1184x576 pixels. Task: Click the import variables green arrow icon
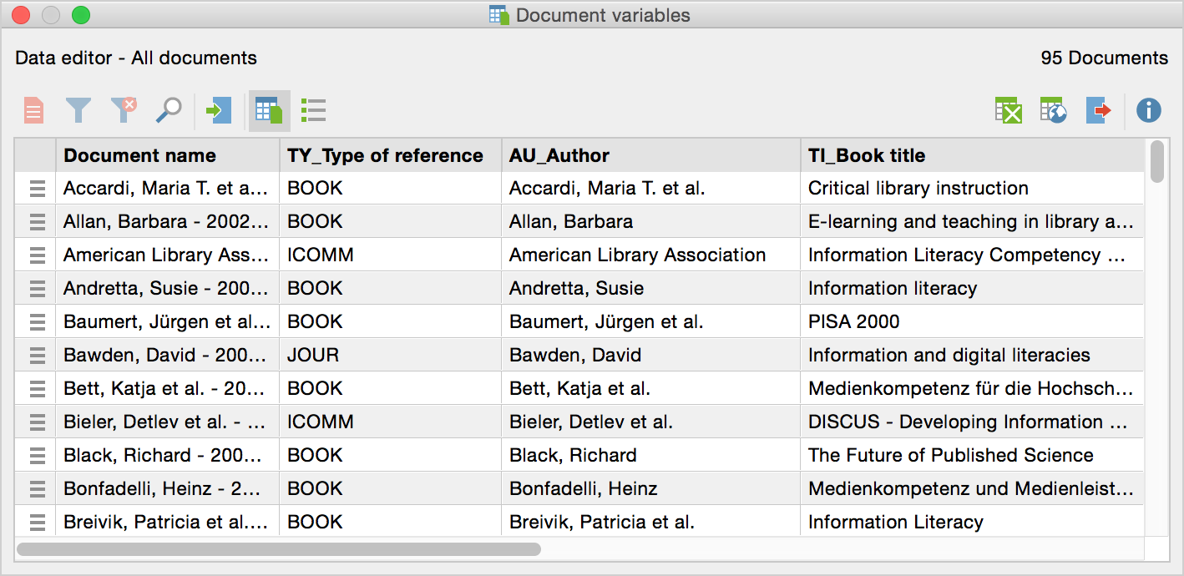(219, 110)
